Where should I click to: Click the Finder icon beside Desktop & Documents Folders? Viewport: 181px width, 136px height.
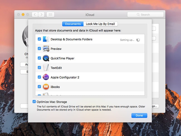pyautogui.click(x=46, y=39)
